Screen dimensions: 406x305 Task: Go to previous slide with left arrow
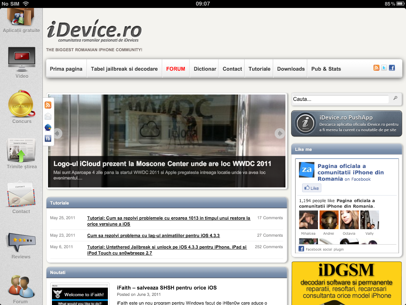coord(58,133)
